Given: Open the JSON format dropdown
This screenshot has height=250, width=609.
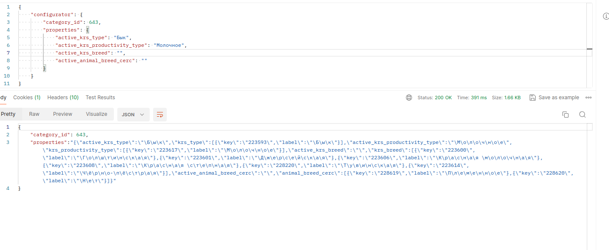Looking at the screenshot, I should coord(133,115).
